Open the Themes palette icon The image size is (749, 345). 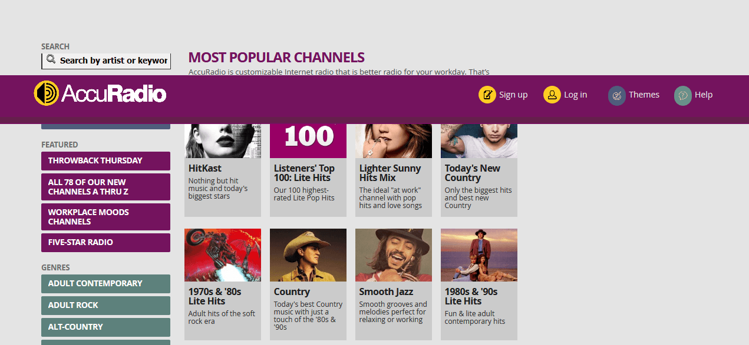(x=616, y=95)
